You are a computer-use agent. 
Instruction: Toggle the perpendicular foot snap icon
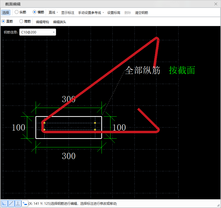point(18,203)
